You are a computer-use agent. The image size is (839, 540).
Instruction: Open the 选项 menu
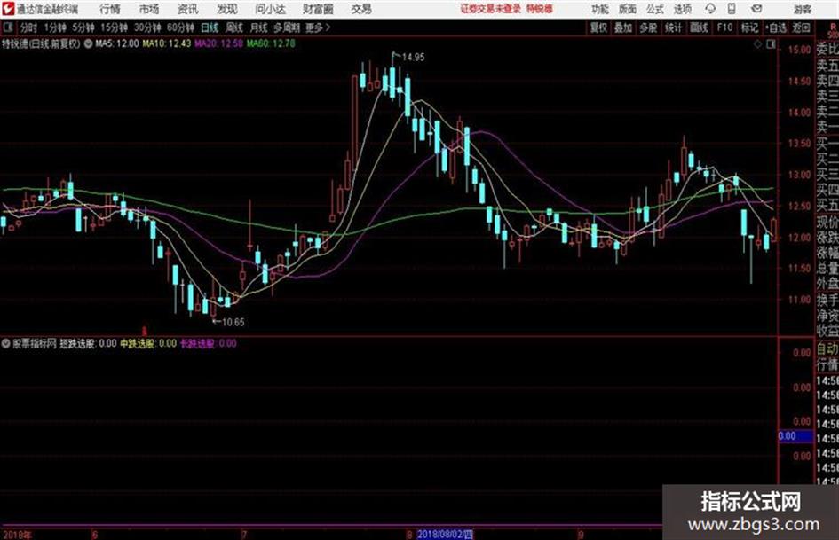[x=682, y=9]
